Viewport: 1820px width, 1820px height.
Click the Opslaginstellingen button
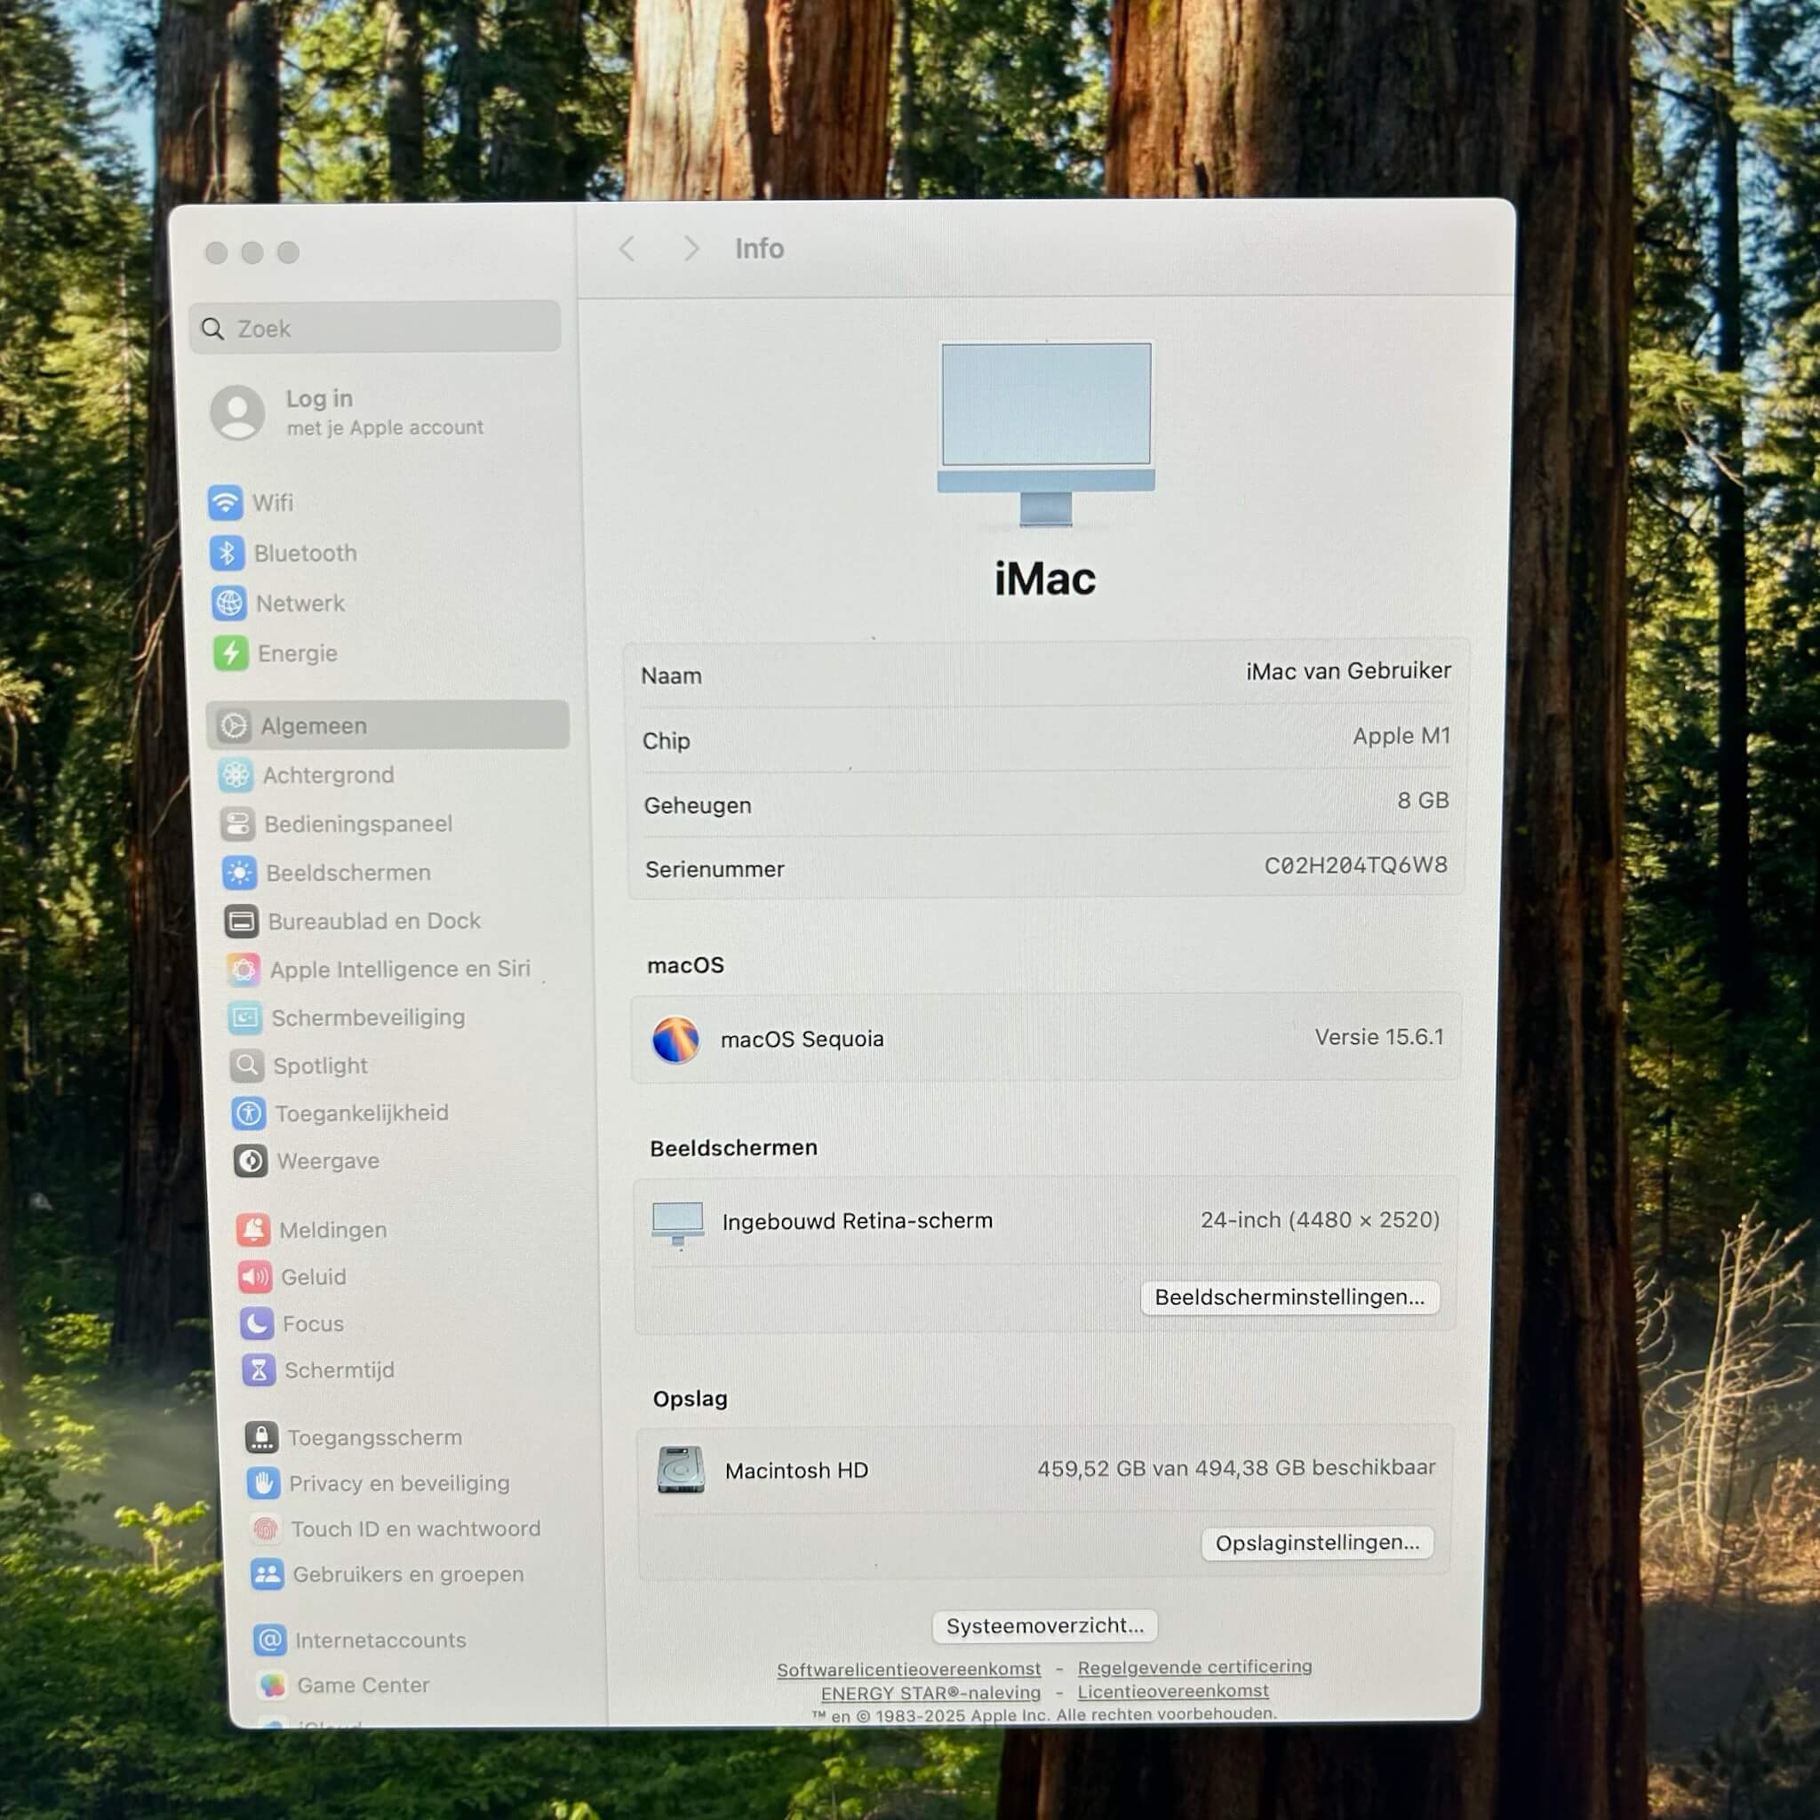tap(1317, 1543)
